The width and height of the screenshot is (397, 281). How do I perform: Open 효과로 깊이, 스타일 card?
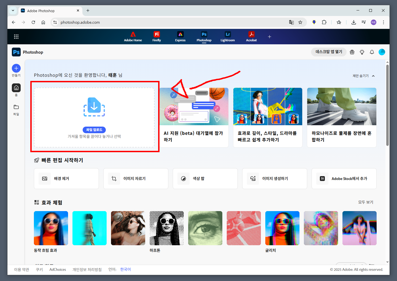[x=268, y=118]
